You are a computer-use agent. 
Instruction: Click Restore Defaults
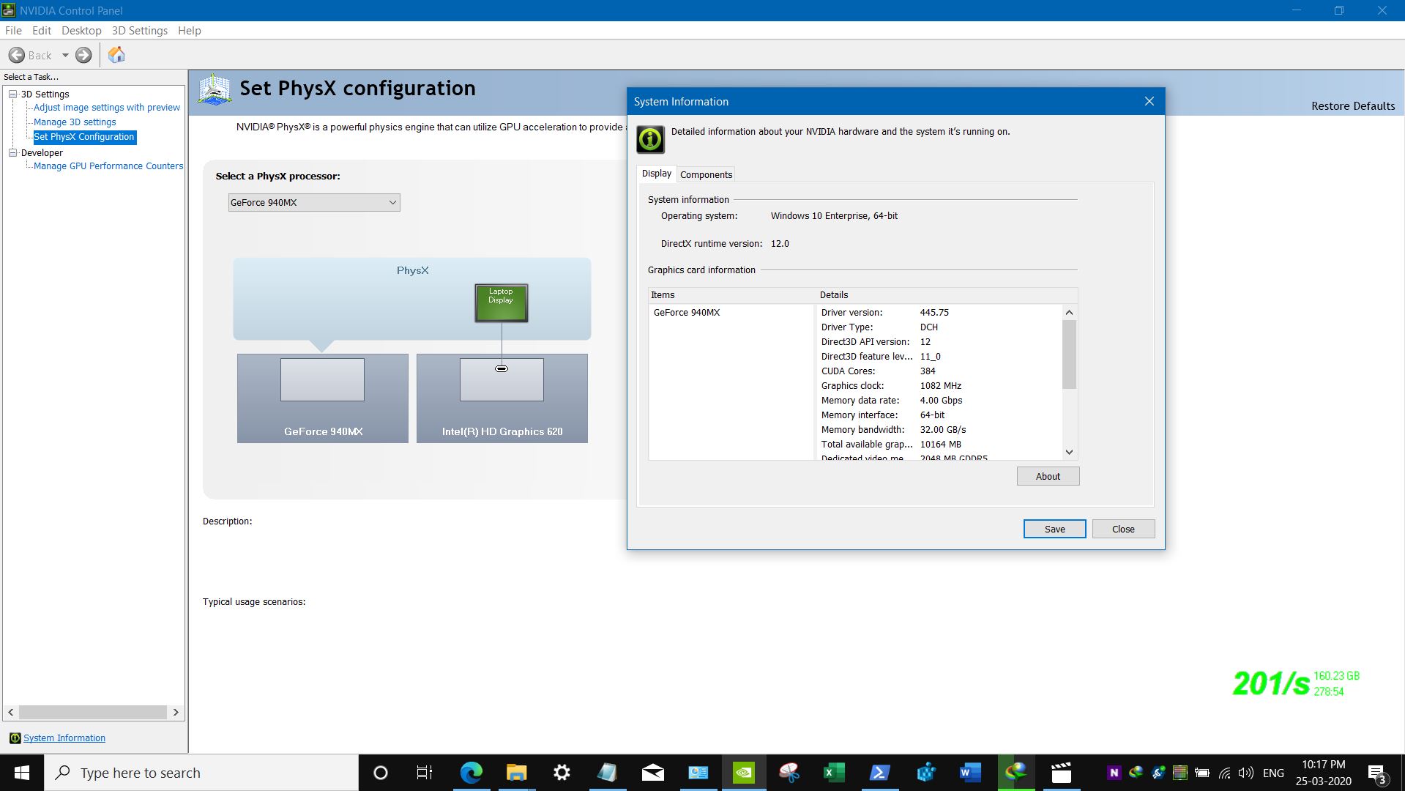point(1353,106)
